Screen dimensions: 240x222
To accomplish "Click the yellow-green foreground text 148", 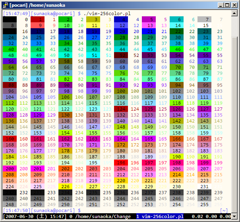I will 135,127.
